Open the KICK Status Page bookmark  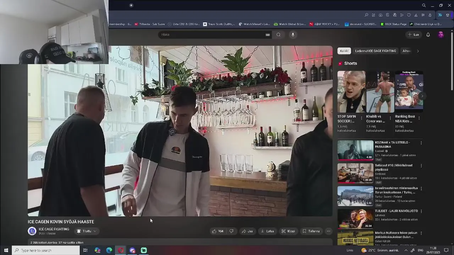[393, 24]
